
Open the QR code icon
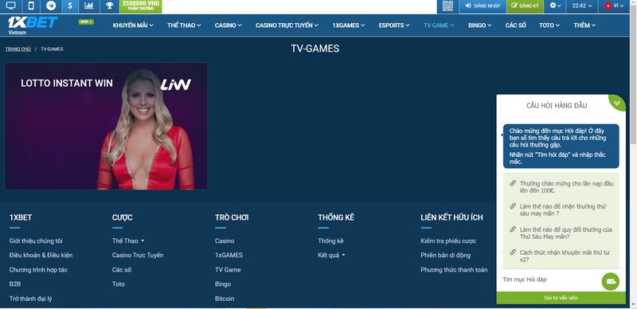pos(447,6)
